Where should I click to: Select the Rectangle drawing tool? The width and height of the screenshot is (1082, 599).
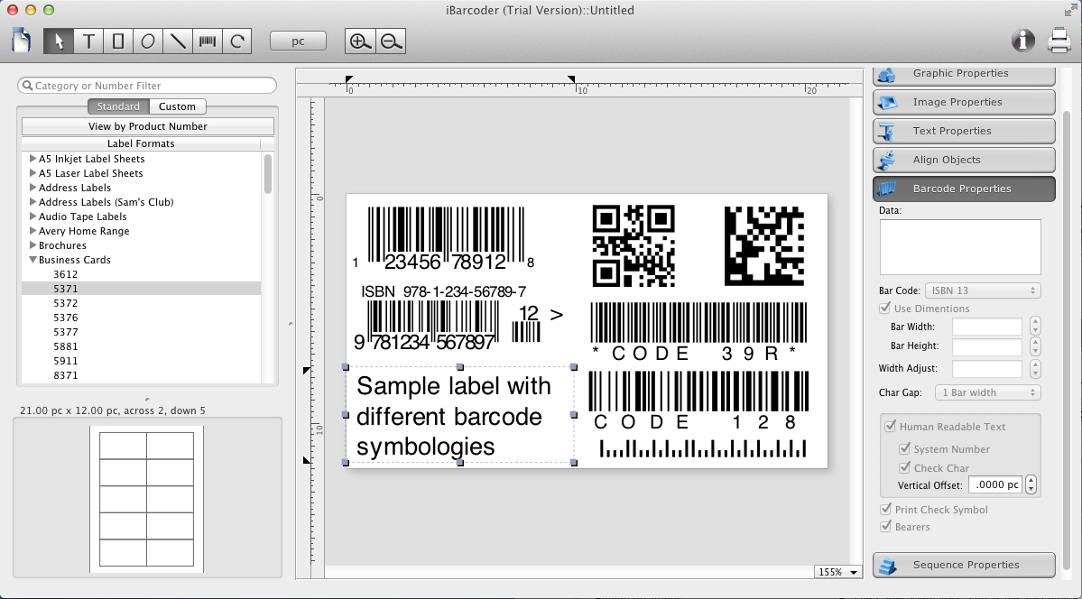(x=116, y=41)
